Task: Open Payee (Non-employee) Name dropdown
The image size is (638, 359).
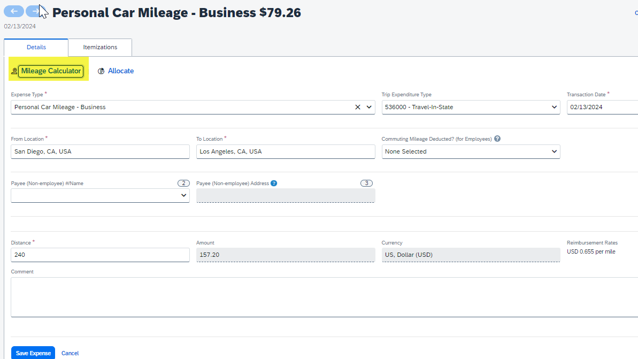Action: (183, 196)
